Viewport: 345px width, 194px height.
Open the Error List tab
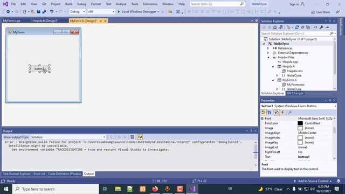pos(39,174)
